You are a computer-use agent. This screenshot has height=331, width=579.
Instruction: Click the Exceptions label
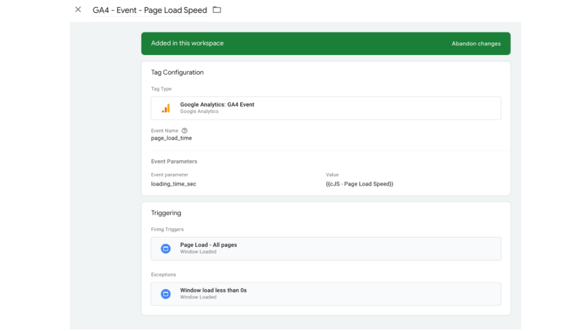[x=163, y=275]
